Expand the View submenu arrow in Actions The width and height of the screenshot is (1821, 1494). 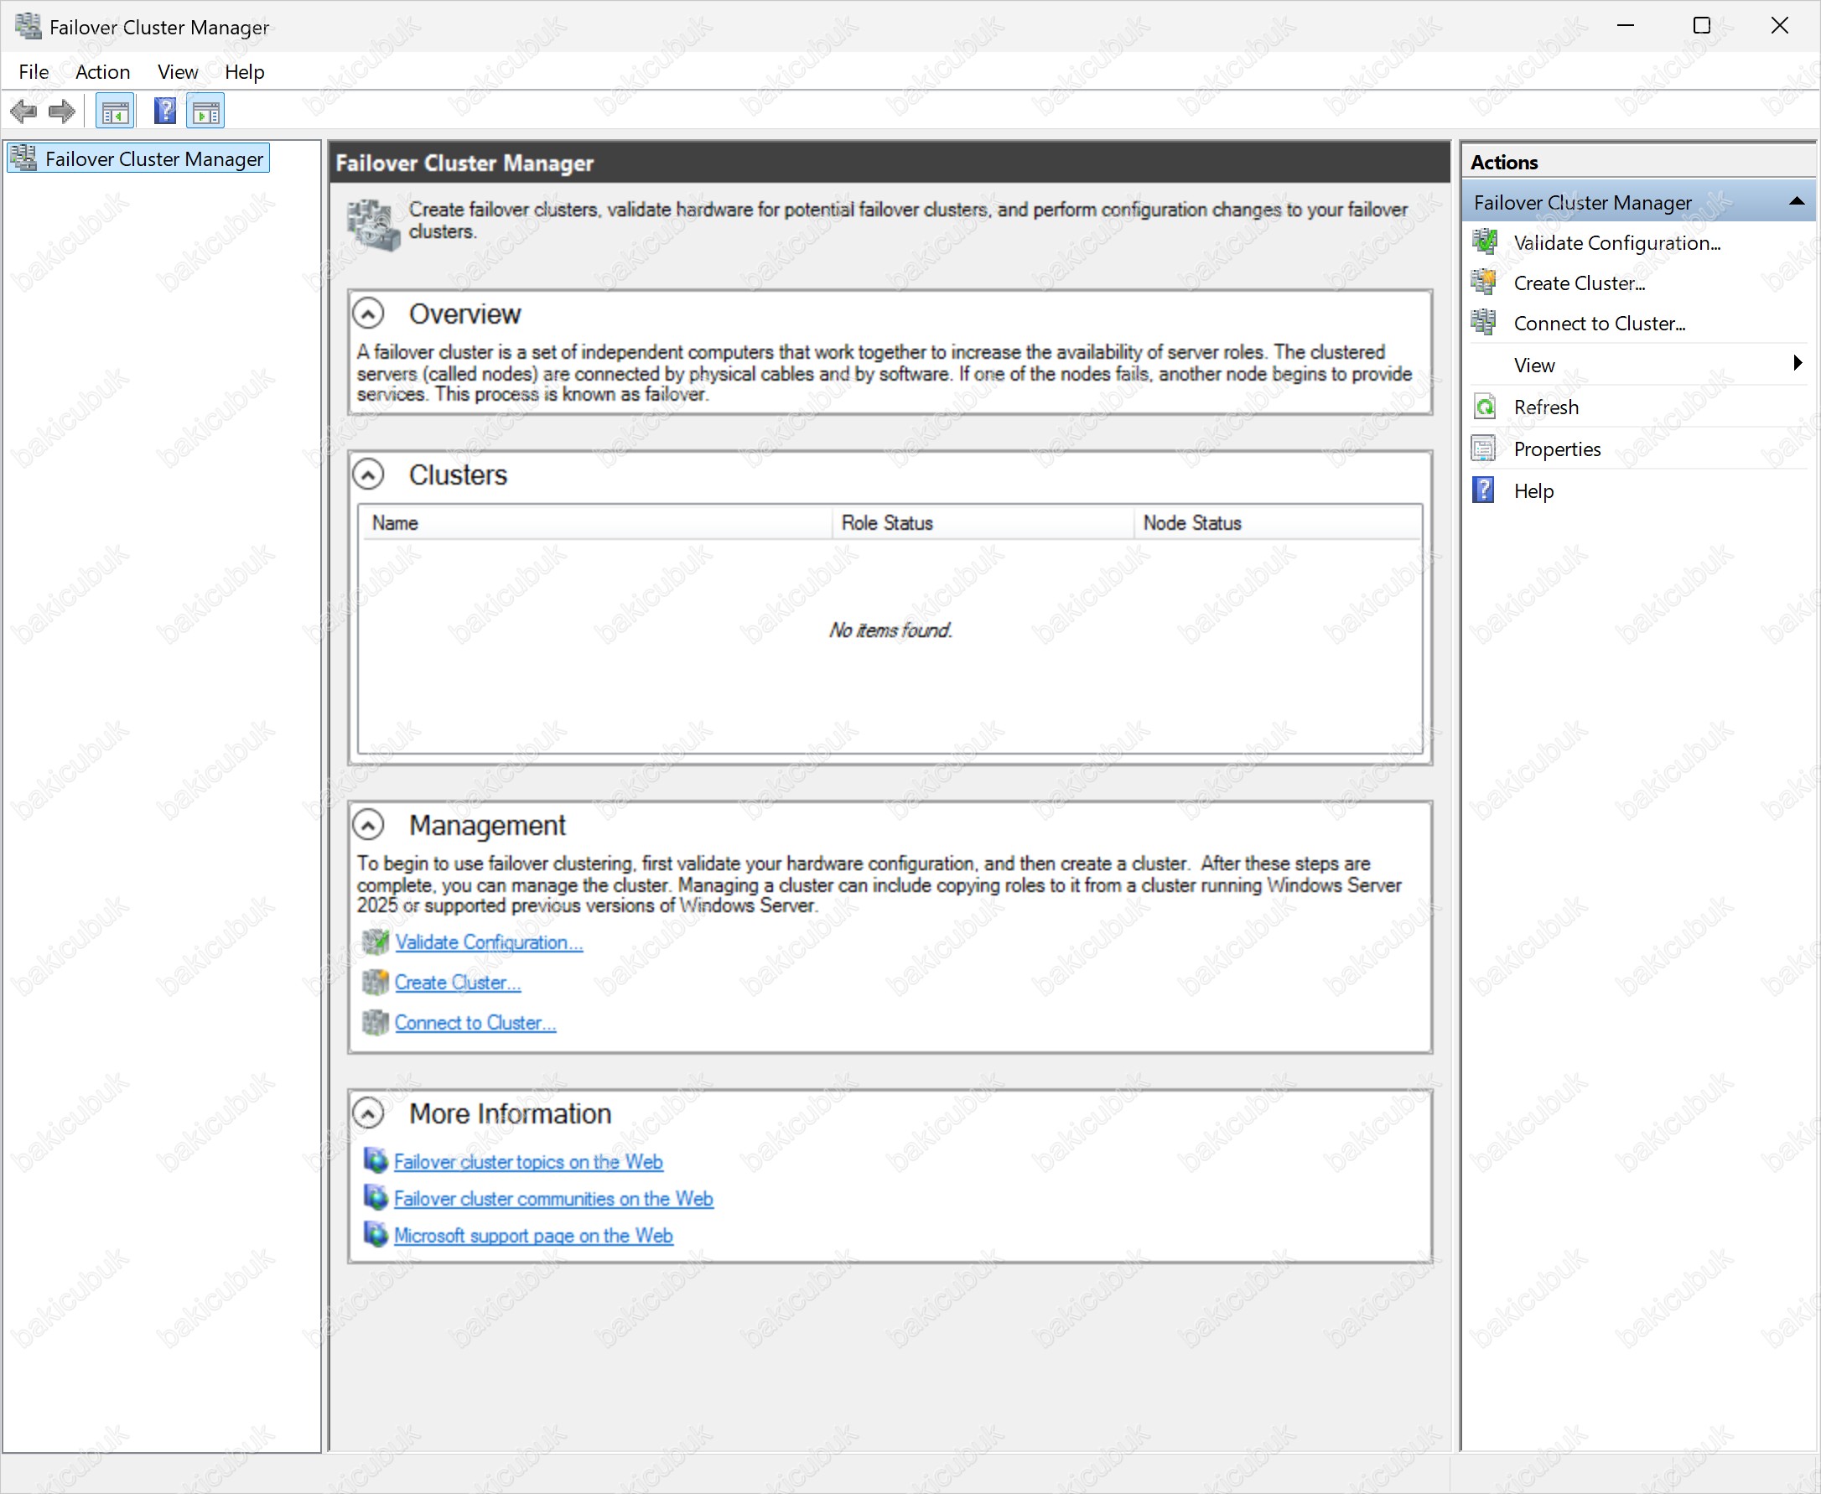[x=1797, y=363]
